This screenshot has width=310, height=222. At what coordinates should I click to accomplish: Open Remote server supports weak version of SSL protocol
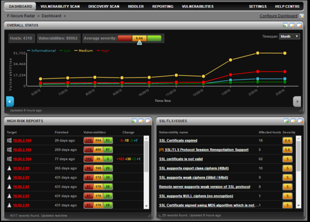coord(205,187)
